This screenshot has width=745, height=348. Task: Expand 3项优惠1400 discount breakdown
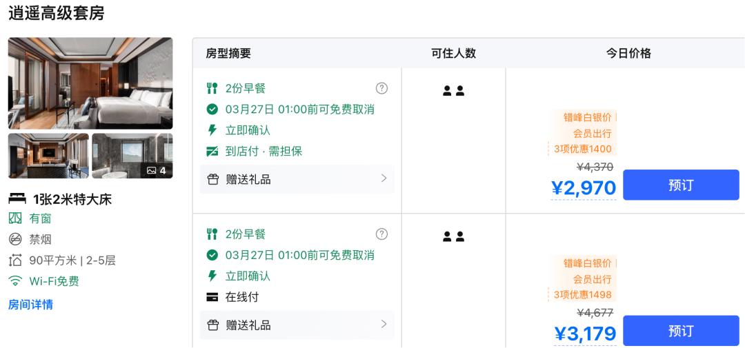tap(583, 149)
